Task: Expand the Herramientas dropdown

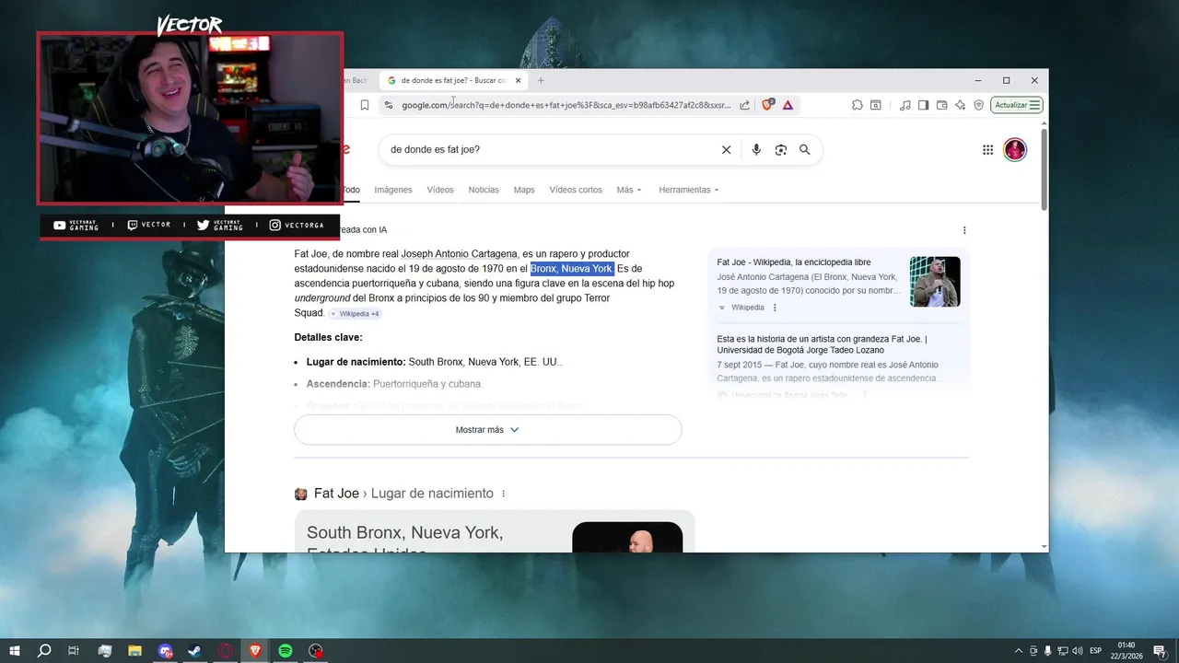Action: click(x=689, y=190)
